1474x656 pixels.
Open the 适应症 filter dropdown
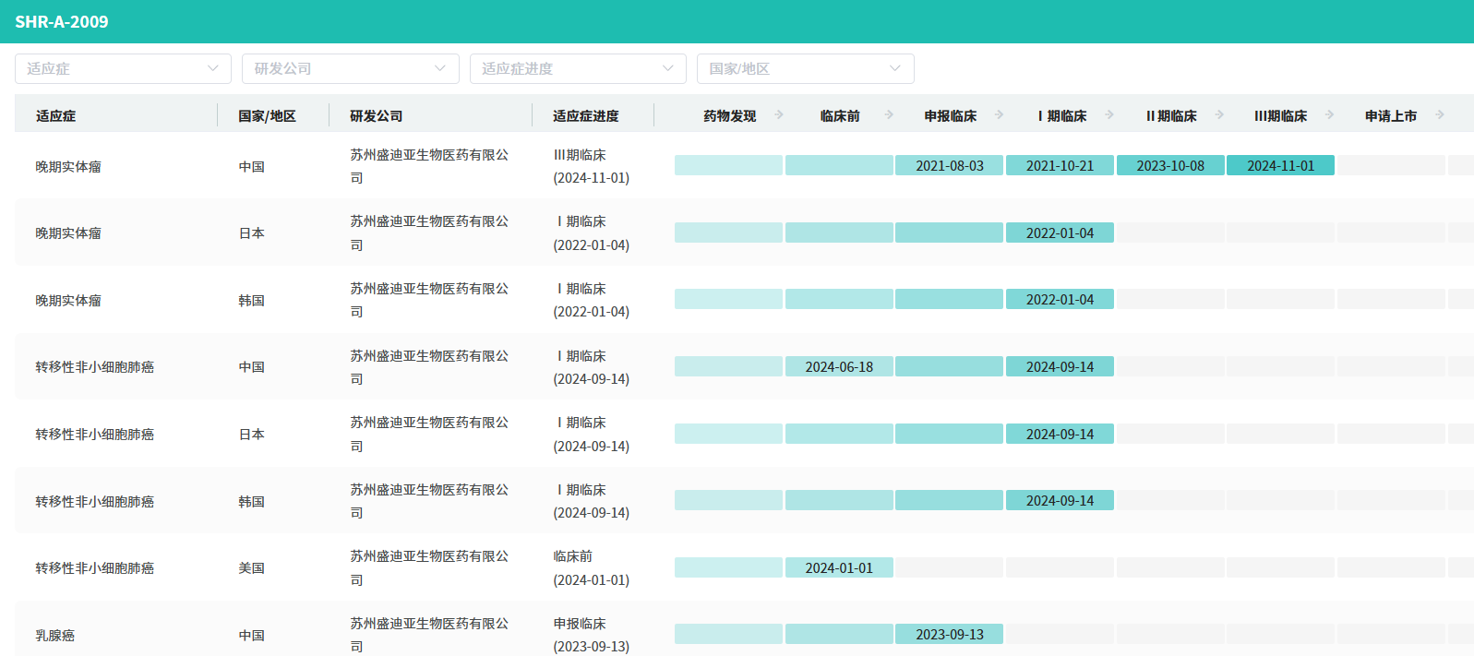pyautogui.click(x=123, y=68)
